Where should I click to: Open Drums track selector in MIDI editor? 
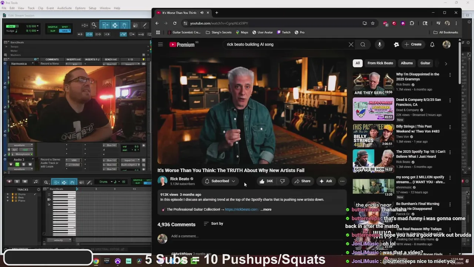[106, 182]
